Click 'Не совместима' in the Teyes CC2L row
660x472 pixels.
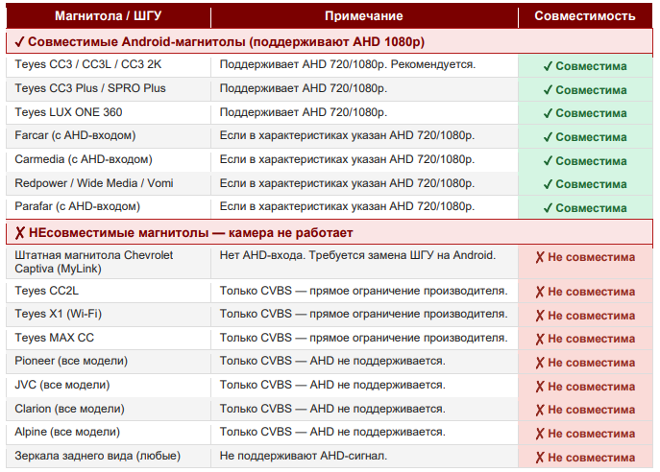coord(585,292)
